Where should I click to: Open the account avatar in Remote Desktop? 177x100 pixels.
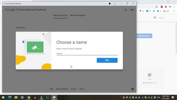[132, 10]
